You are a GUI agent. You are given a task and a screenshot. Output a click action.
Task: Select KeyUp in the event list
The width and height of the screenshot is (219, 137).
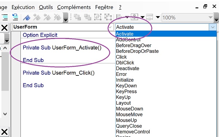[x=166, y=97]
